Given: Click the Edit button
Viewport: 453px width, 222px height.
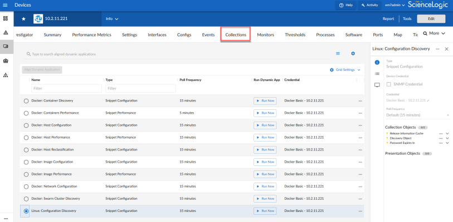Looking at the screenshot, I should tap(431, 18).
